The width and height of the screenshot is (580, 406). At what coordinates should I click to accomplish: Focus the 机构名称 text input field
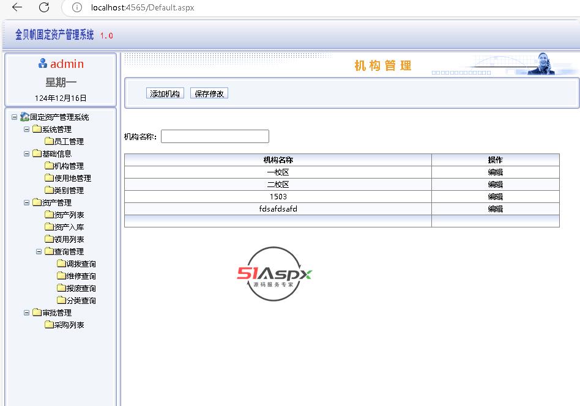(215, 136)
